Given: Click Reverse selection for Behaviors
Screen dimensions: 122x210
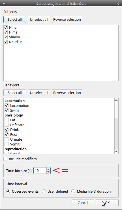Looking at the screenshot, I should coord(67,93).
